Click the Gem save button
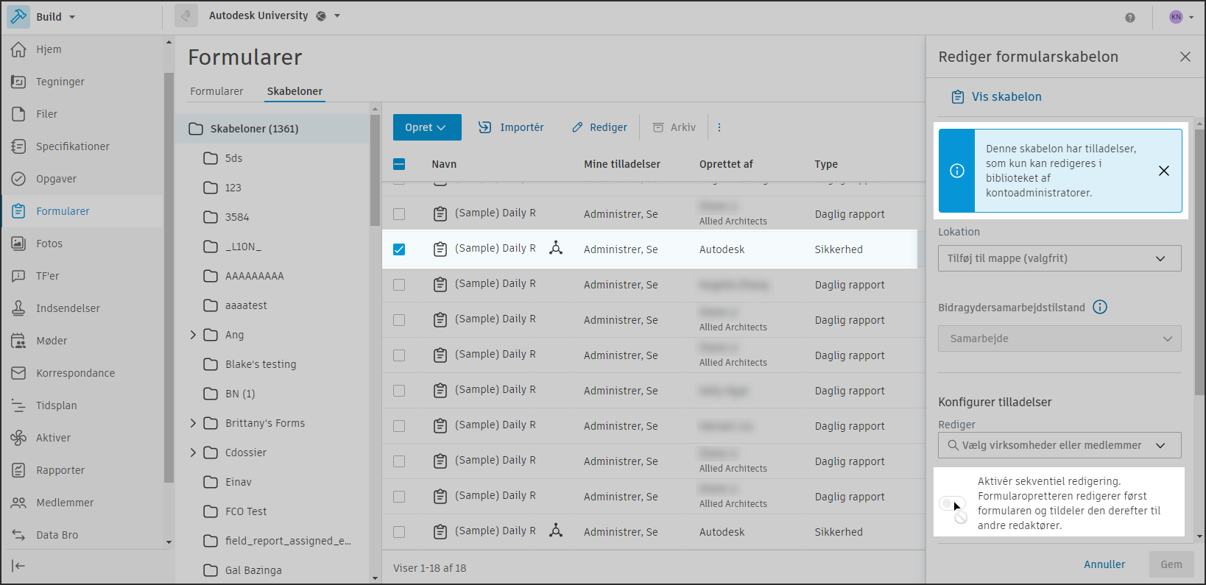Viewport: 1206px width, 585px height. [x=1171, y=564]
